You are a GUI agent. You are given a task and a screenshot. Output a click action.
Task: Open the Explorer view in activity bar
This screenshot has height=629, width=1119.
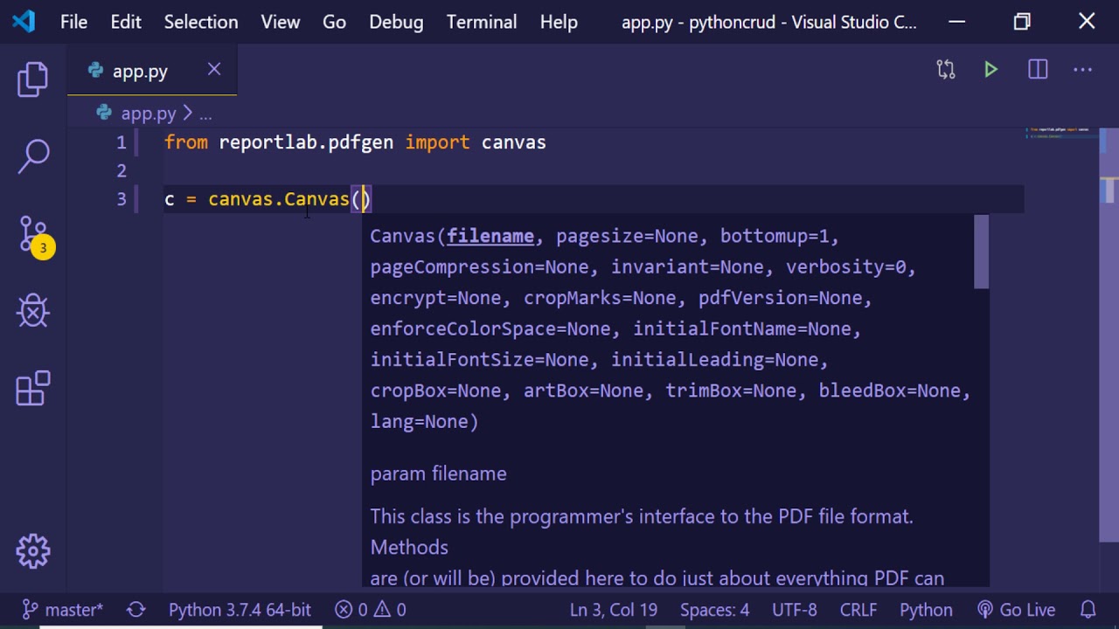tap(33, 79)
